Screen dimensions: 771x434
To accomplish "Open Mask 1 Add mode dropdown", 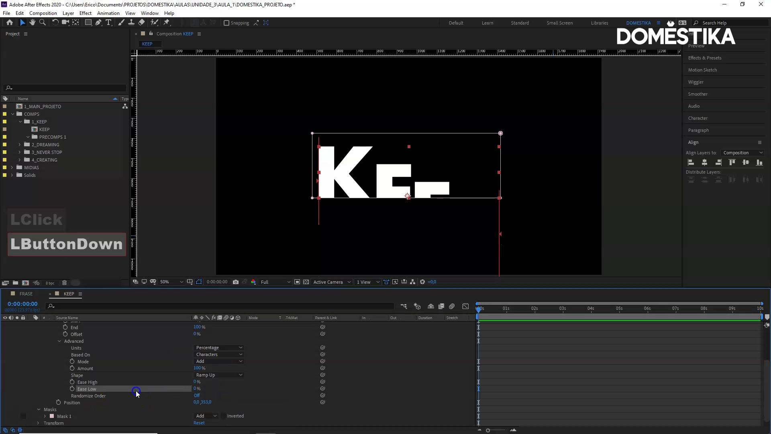I will (206, 416).
